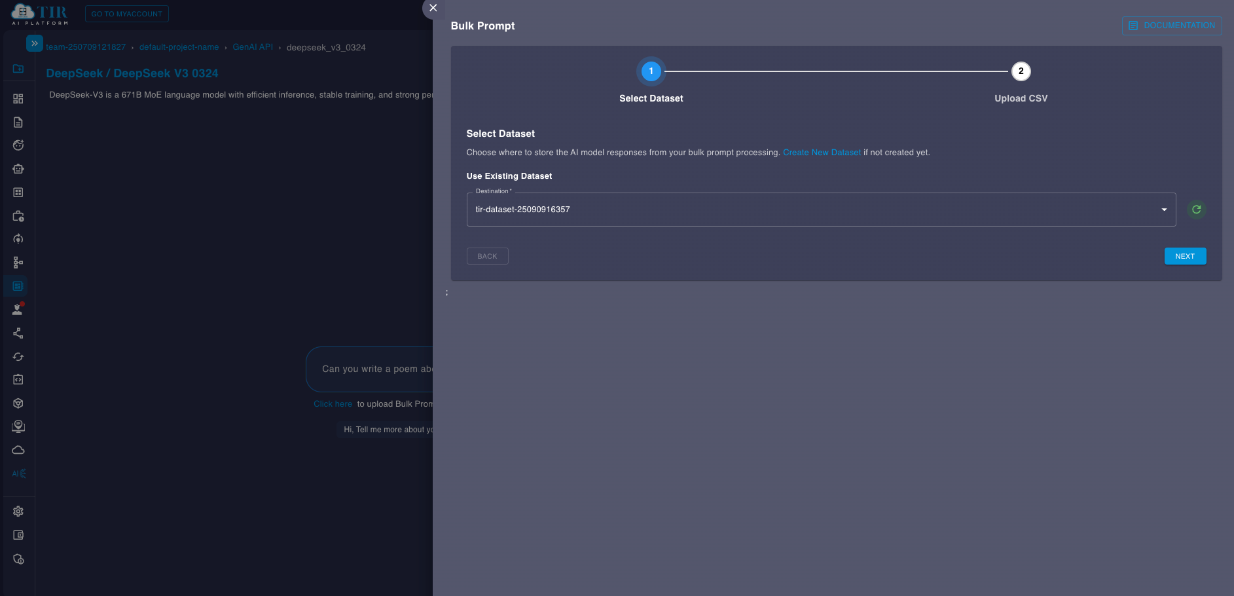Open the settings gear in sidebar
This screenshot has height=596, width=1234.
pos(18,512)
